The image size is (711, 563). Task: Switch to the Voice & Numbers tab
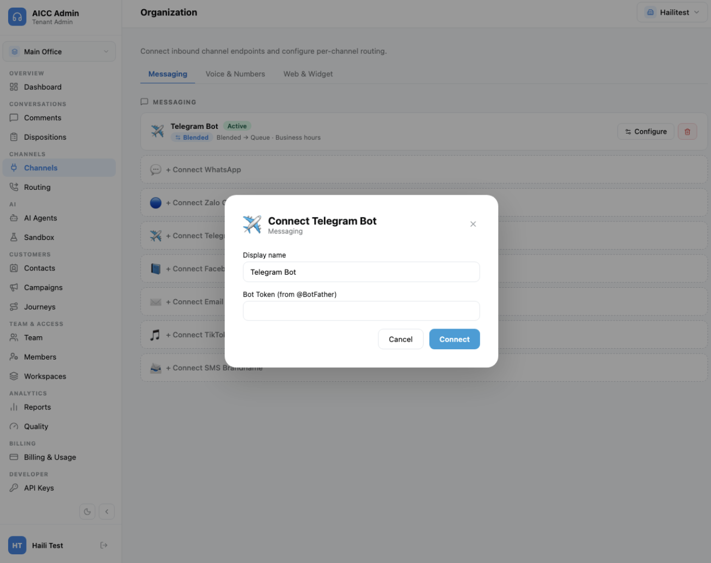(235, 74)
